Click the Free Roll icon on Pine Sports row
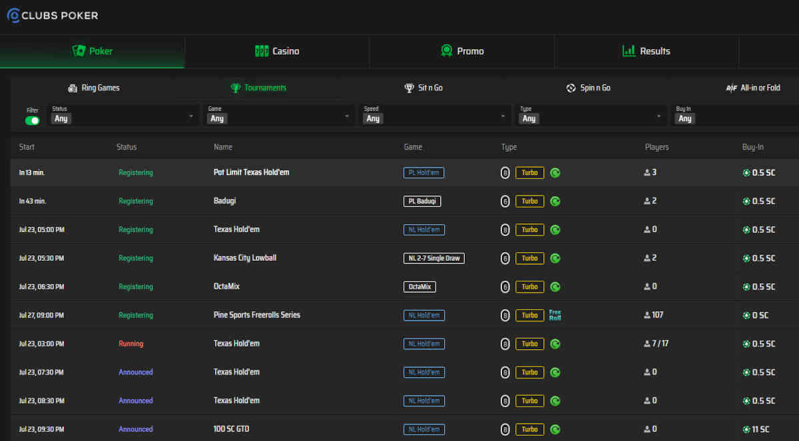Viewport: 799px width, 441px height. 555,315
